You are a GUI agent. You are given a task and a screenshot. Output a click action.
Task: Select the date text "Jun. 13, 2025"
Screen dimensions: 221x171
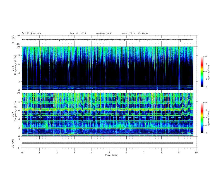coord(78,34)
